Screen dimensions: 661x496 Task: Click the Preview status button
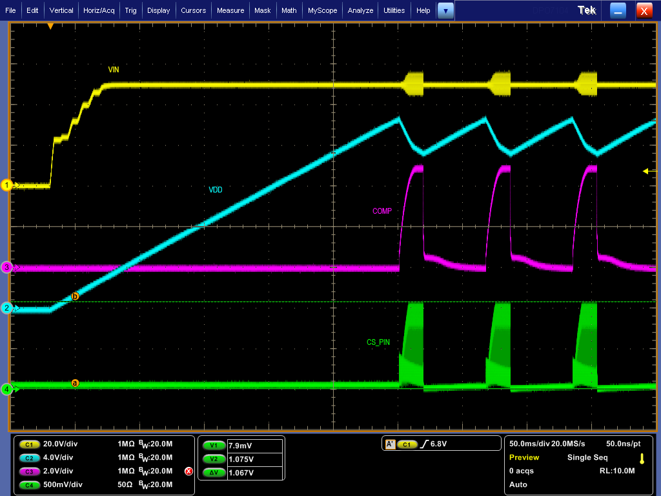524,457
